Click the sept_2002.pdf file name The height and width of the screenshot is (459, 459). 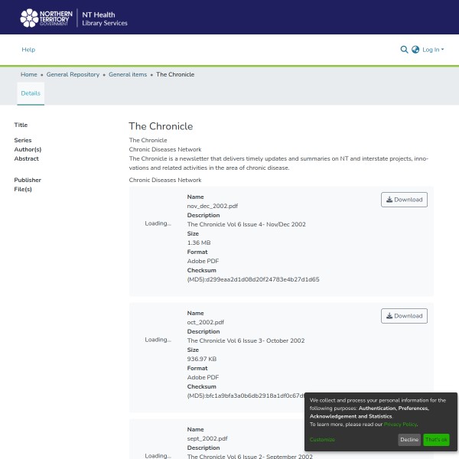(x=207, y=438)
